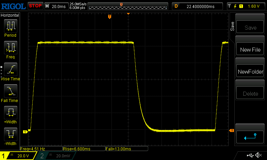Click the small orange triangle center time marker

point(128,14)
